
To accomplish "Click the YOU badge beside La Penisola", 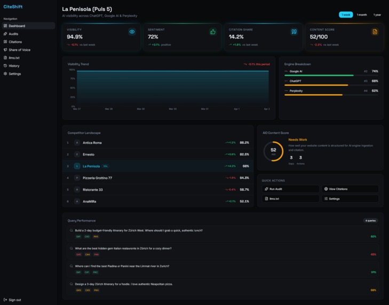I will tap(106, 166).
